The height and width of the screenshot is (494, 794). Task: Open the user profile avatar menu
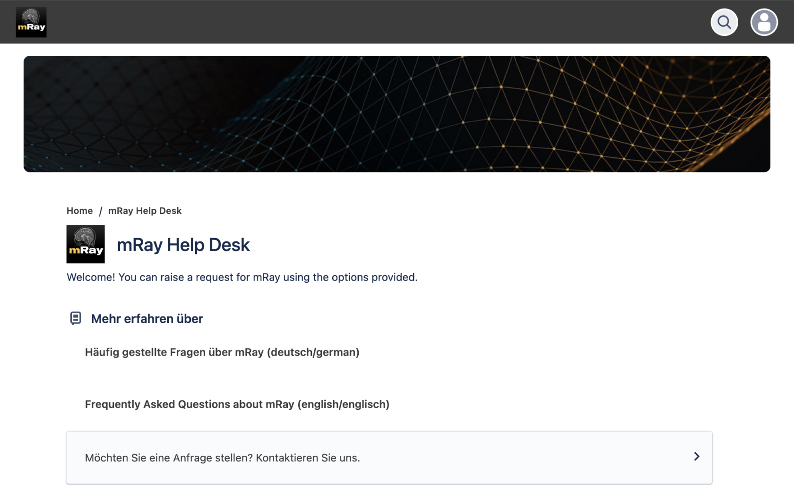764,22
